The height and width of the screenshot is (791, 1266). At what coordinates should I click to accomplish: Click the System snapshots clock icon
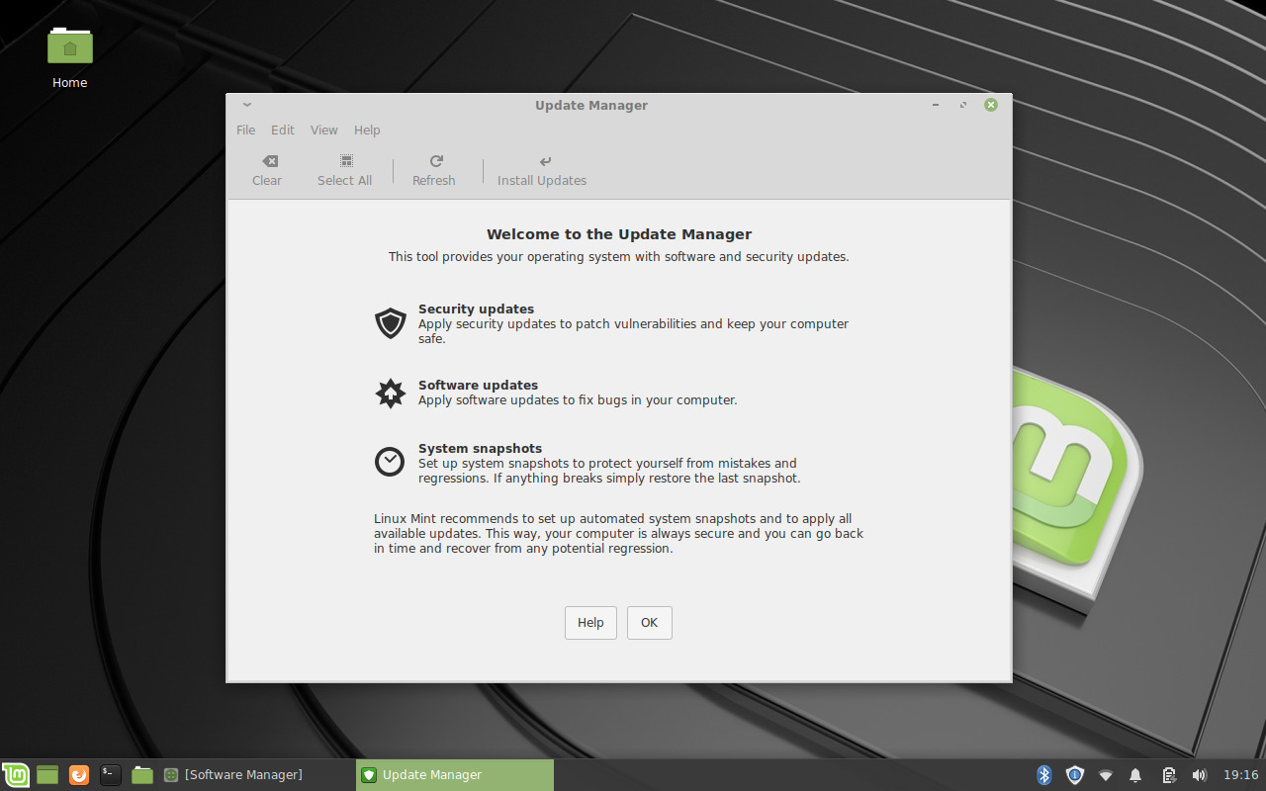[x=390, y=461]
